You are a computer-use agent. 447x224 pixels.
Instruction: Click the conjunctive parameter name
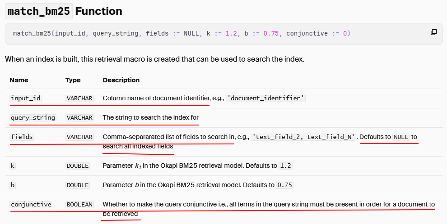coord(31,204)
